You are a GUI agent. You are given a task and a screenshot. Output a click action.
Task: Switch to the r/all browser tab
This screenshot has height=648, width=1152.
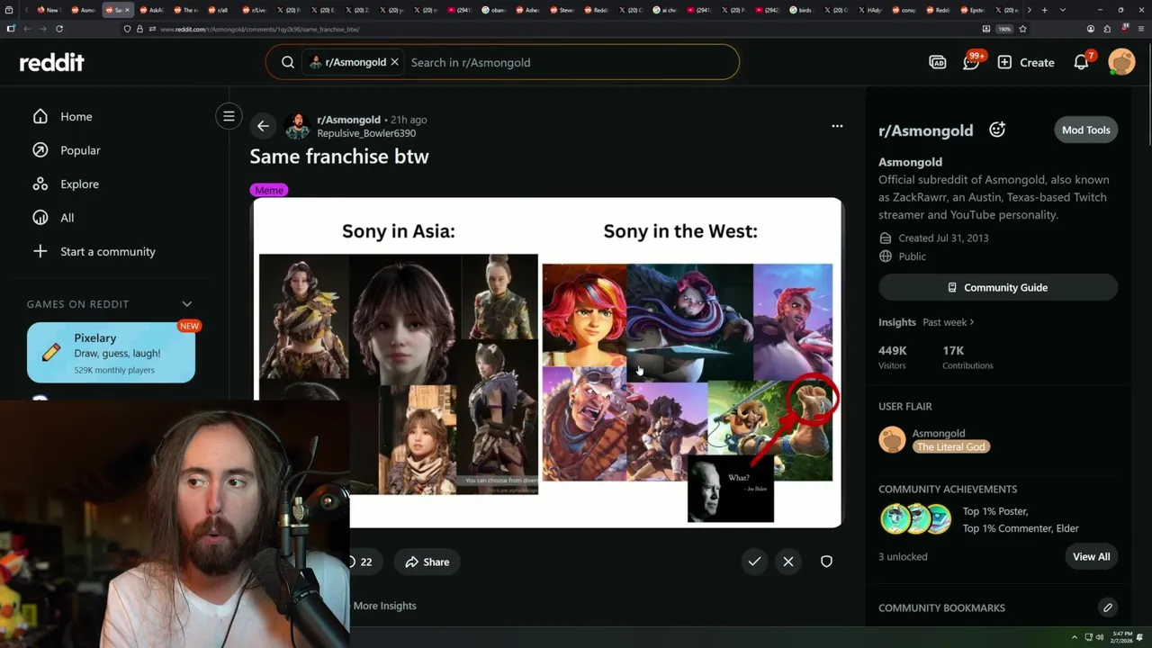217,10
